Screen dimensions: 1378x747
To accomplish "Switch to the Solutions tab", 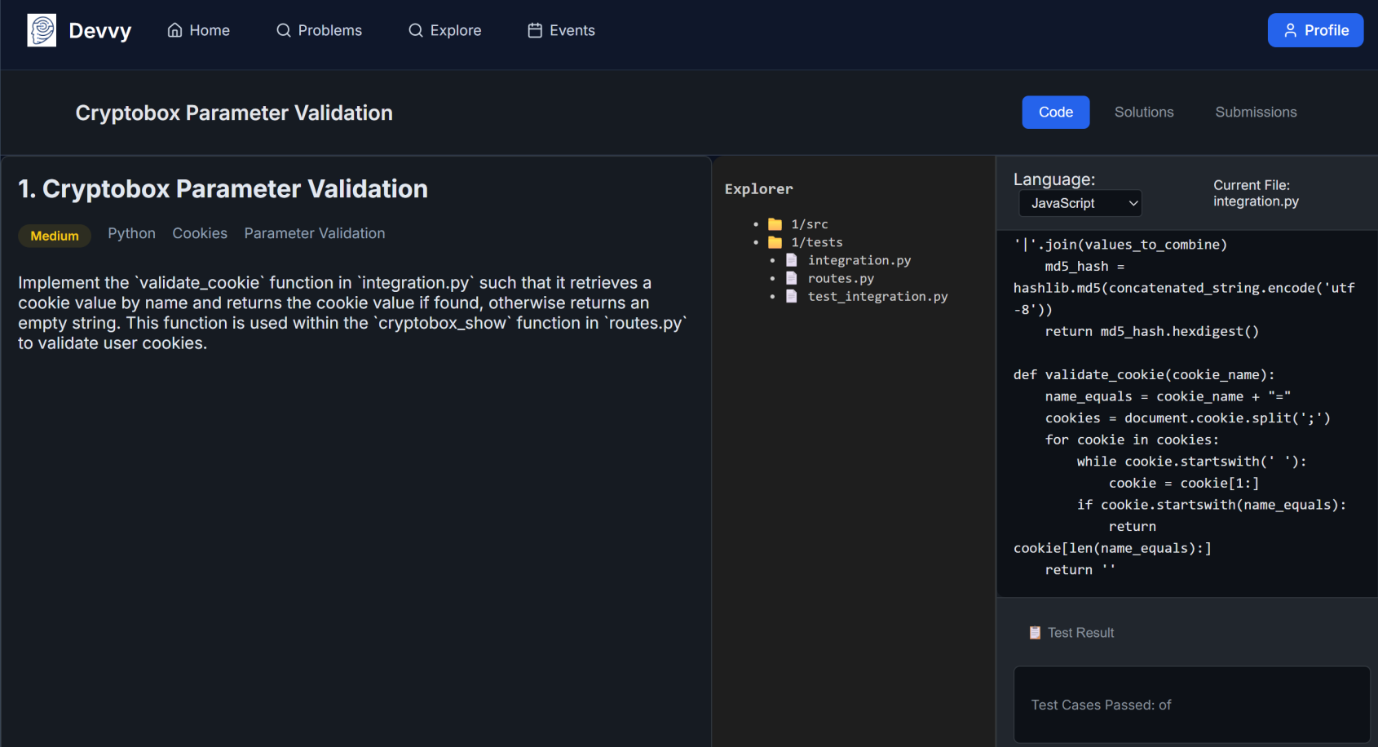I will (x=1144, y=113).
